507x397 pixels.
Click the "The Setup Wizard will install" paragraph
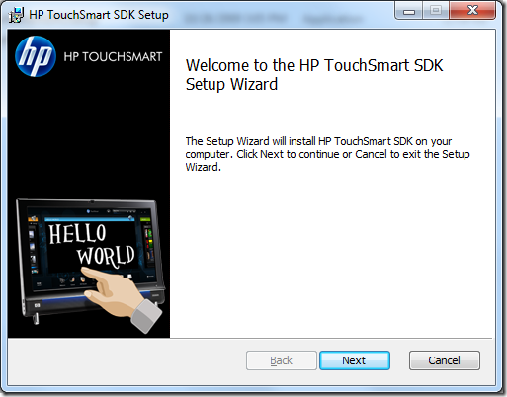coord(327,154)
